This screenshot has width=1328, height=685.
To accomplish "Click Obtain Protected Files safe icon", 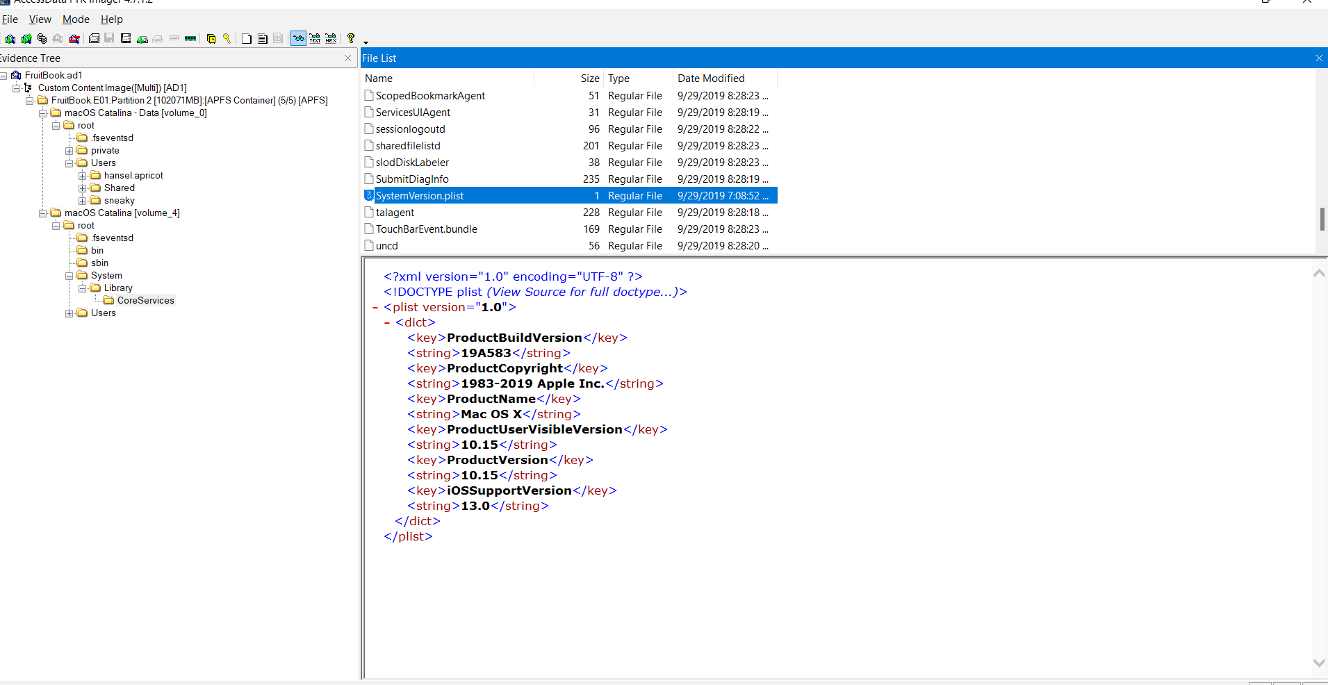I will point(211,38).
